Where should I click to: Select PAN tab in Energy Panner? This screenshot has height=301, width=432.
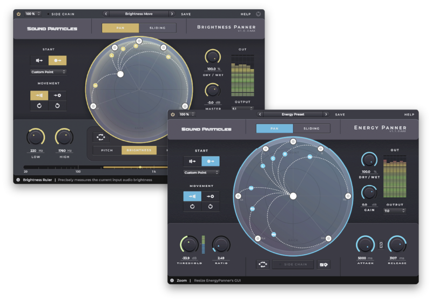pos(274,128)
